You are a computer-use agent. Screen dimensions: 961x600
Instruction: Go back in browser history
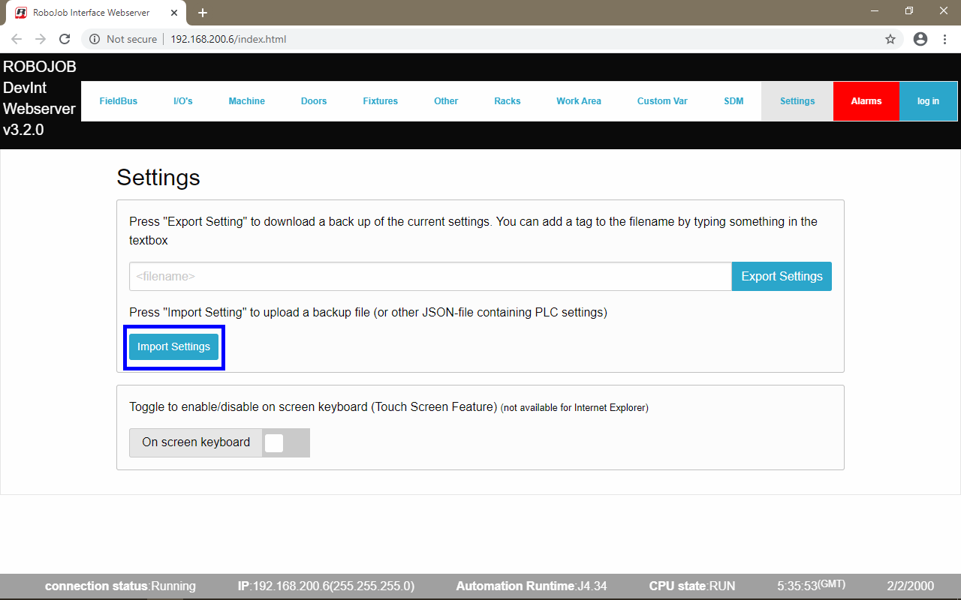tap(17, 39)
